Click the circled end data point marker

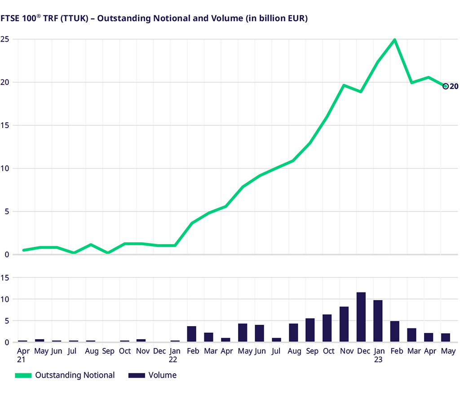tap(446, 86)
